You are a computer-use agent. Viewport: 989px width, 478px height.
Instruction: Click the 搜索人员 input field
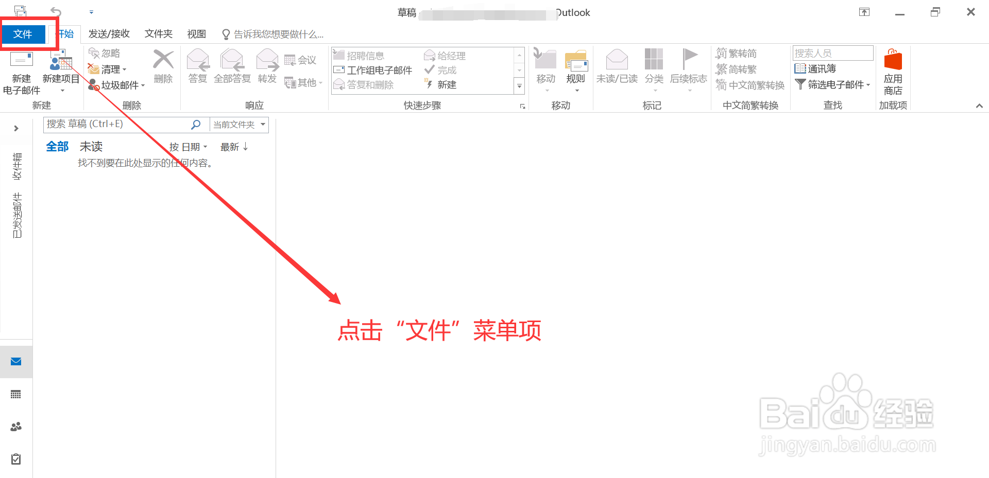[x=833, y=53]
